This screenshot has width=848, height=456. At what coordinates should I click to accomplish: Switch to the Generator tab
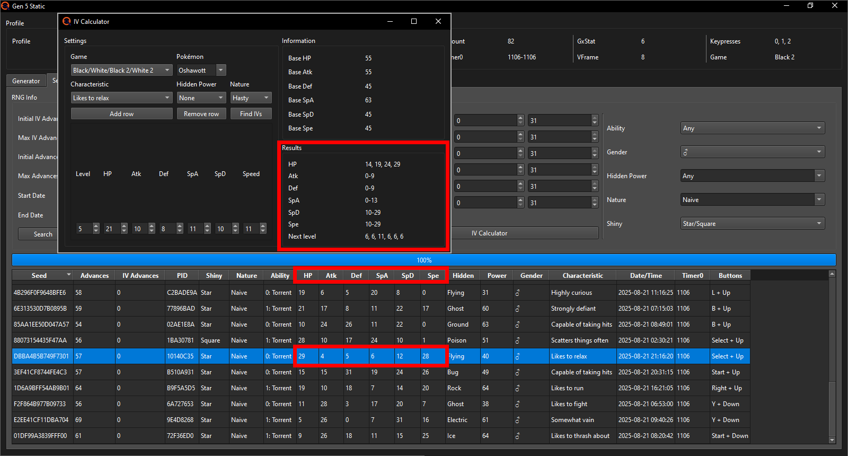(26, 81)
